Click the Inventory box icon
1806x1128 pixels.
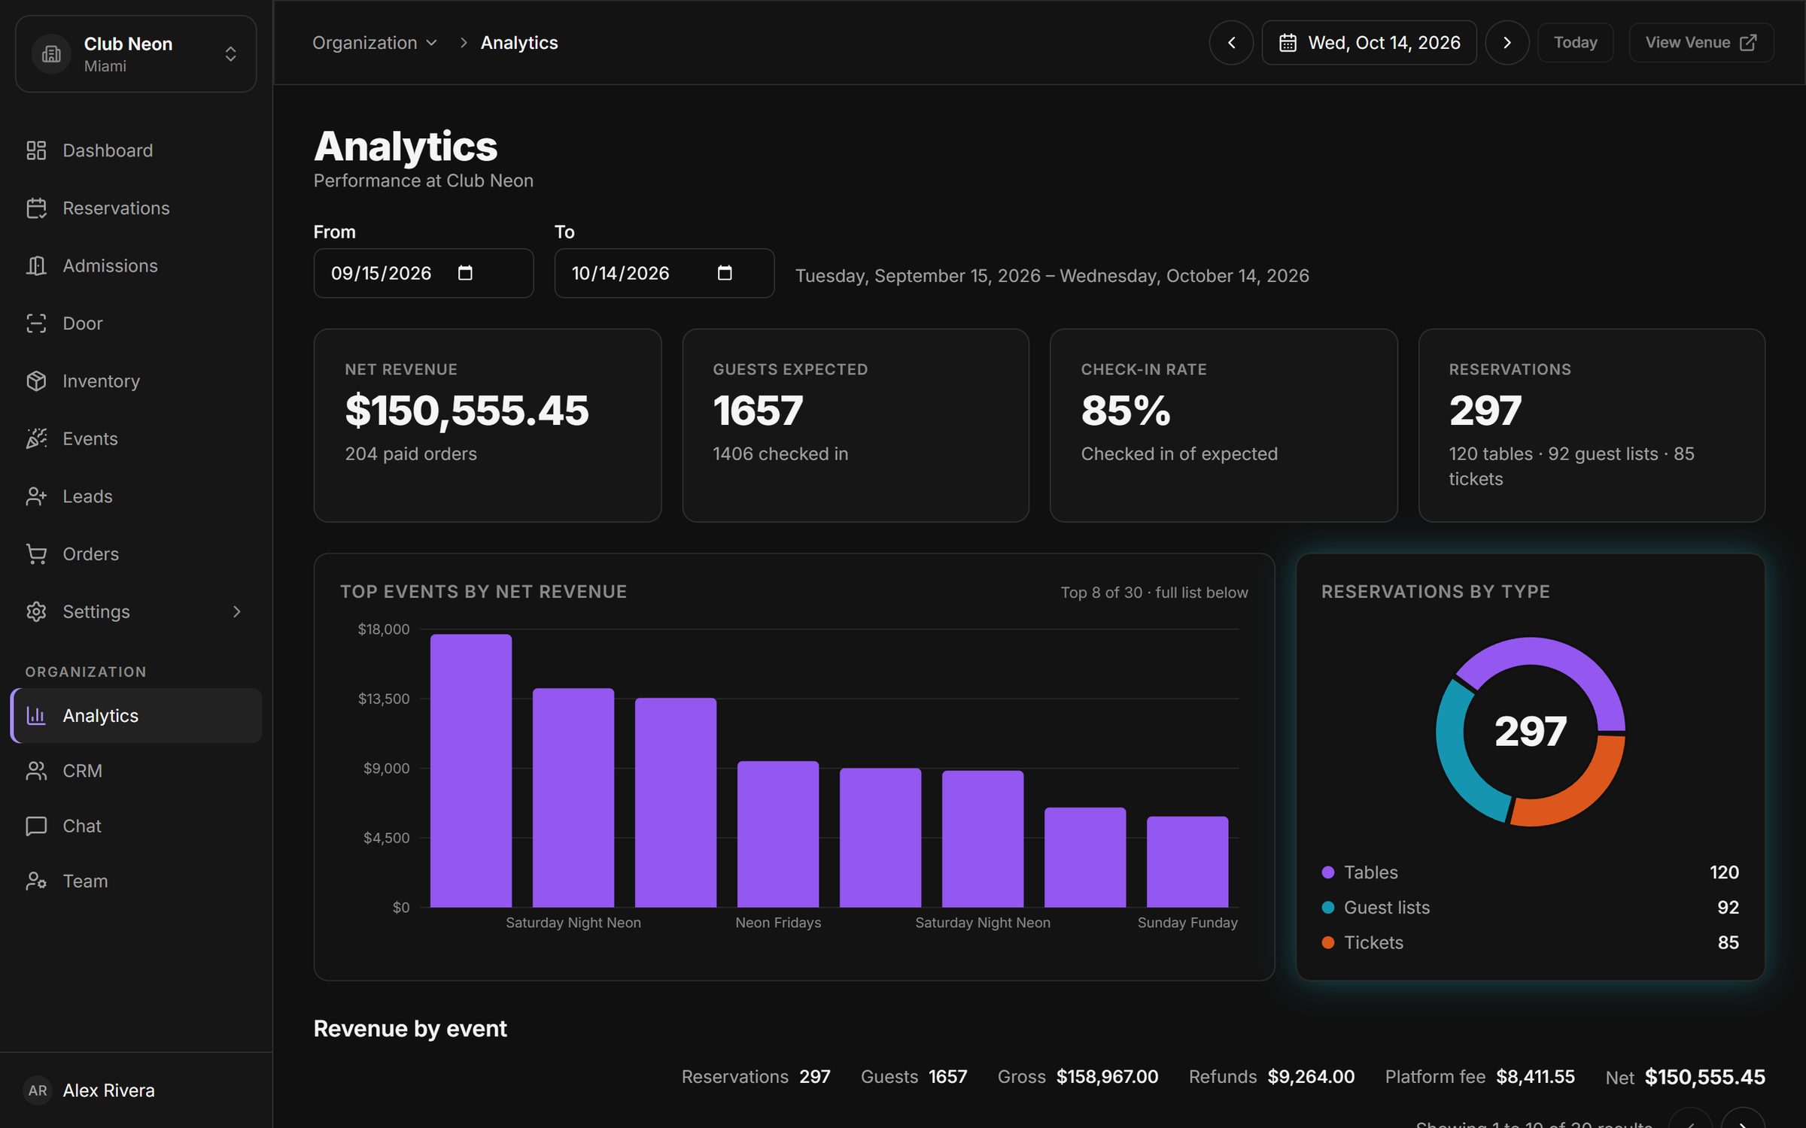click(x=36, y=381)
